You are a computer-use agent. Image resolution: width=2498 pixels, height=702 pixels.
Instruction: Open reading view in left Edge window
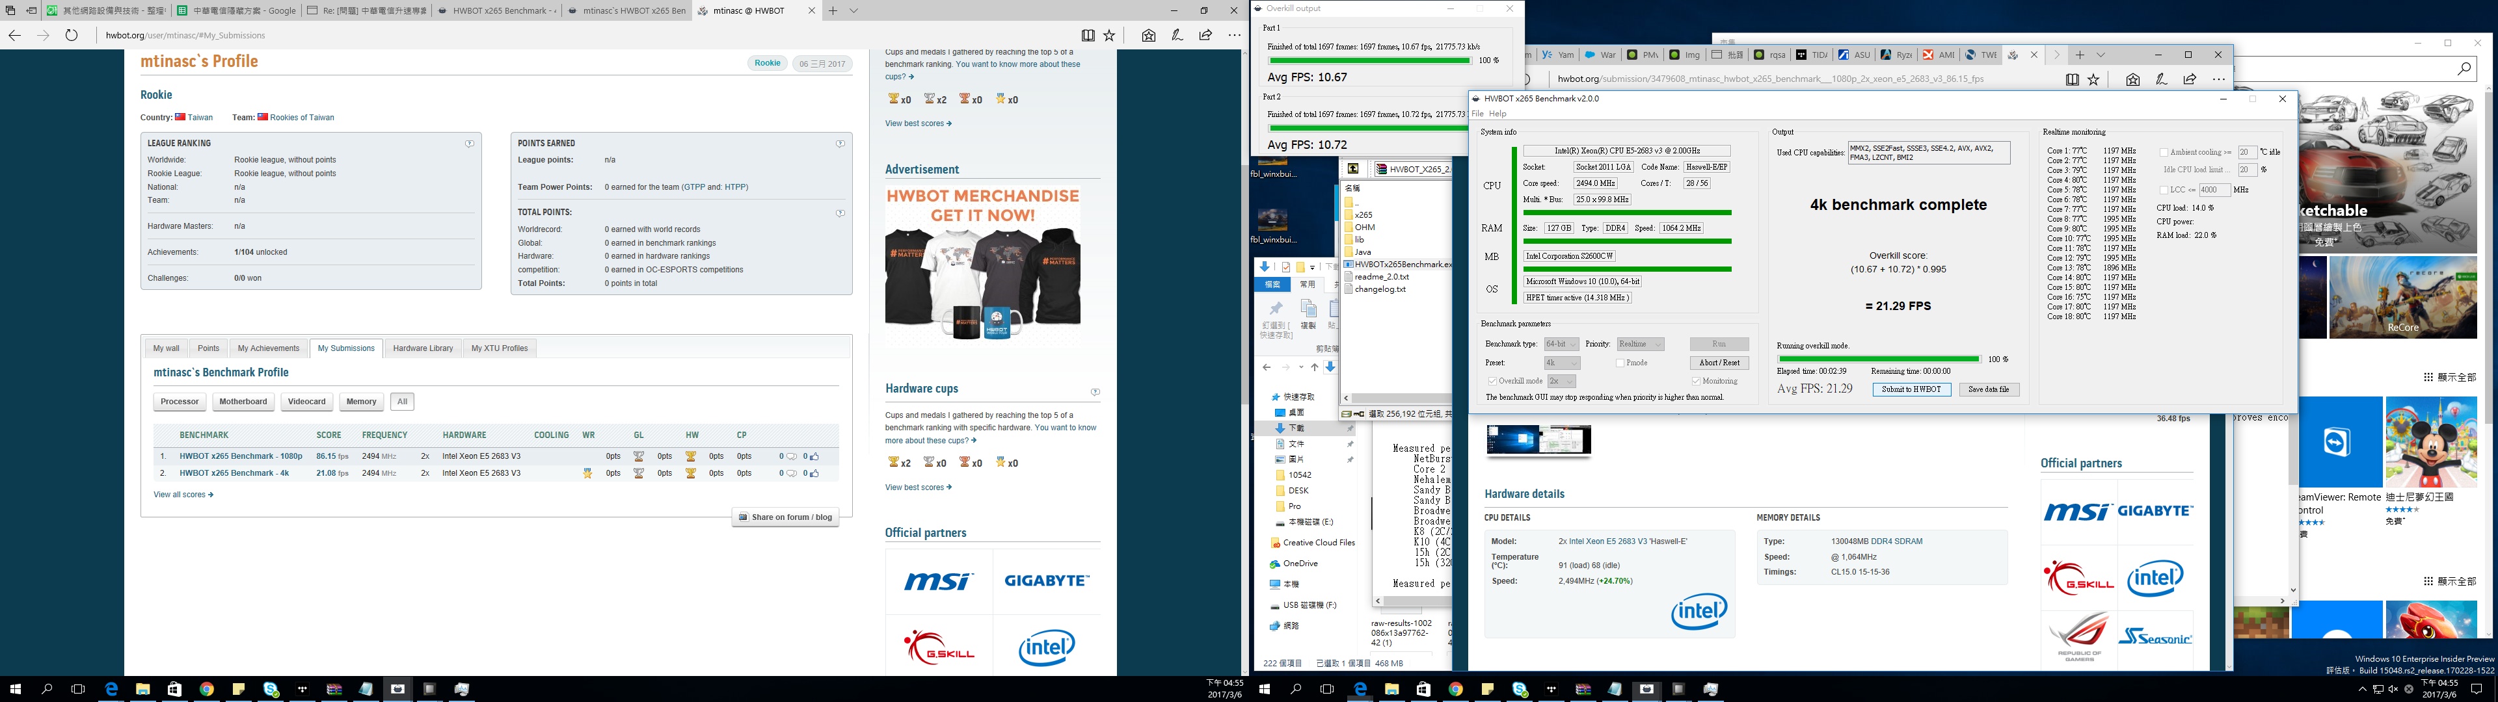point(1087,35)
